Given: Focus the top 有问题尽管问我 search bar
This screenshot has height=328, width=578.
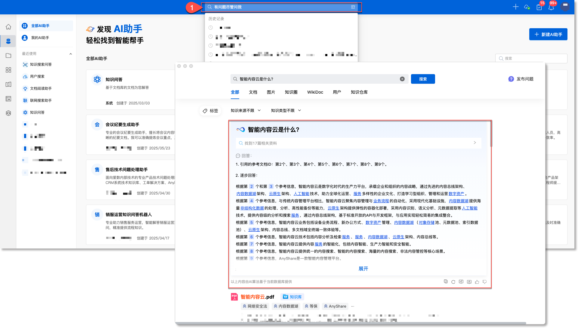Looking at the screenshot, I should (281, 7).
